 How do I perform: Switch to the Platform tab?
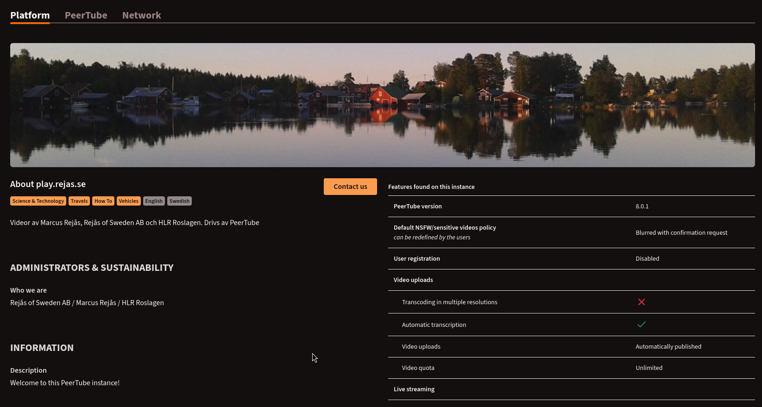coord(30,15)
